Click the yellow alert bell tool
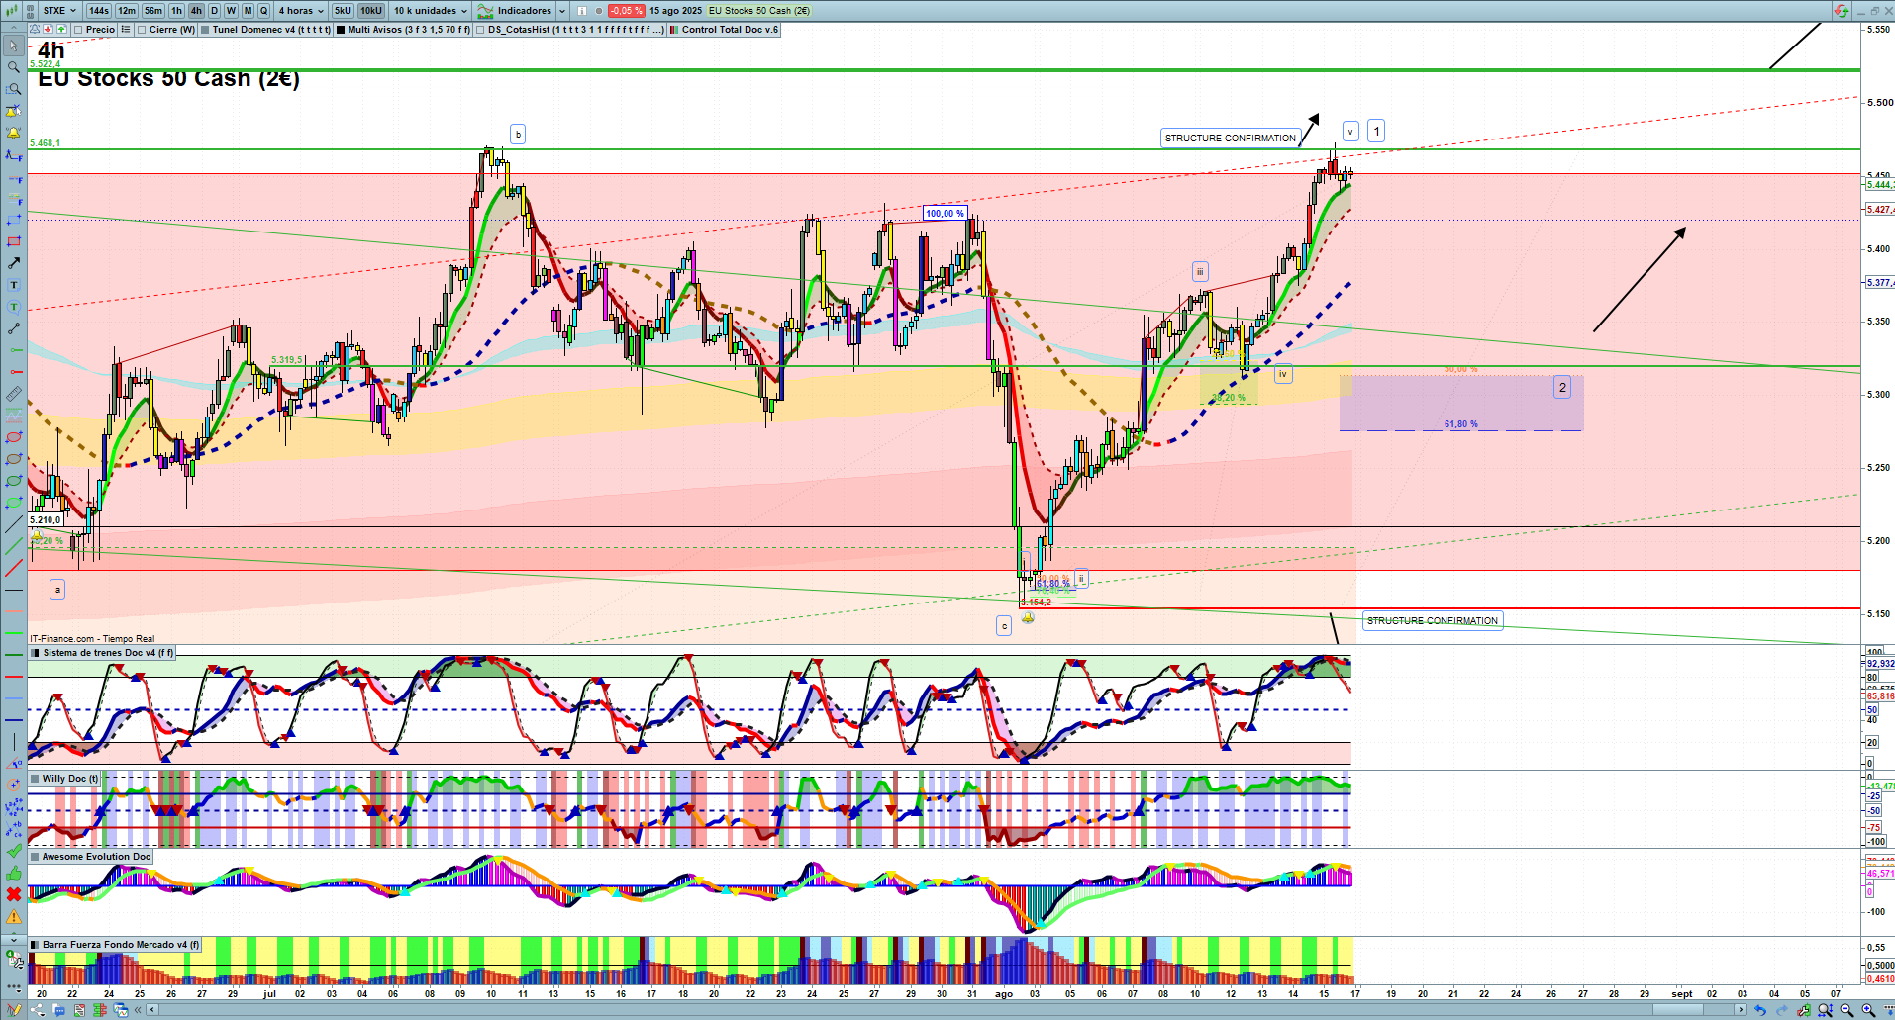 tap(13, 133)
